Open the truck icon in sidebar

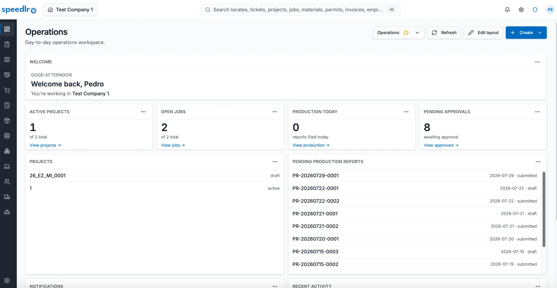pos(7,197)
